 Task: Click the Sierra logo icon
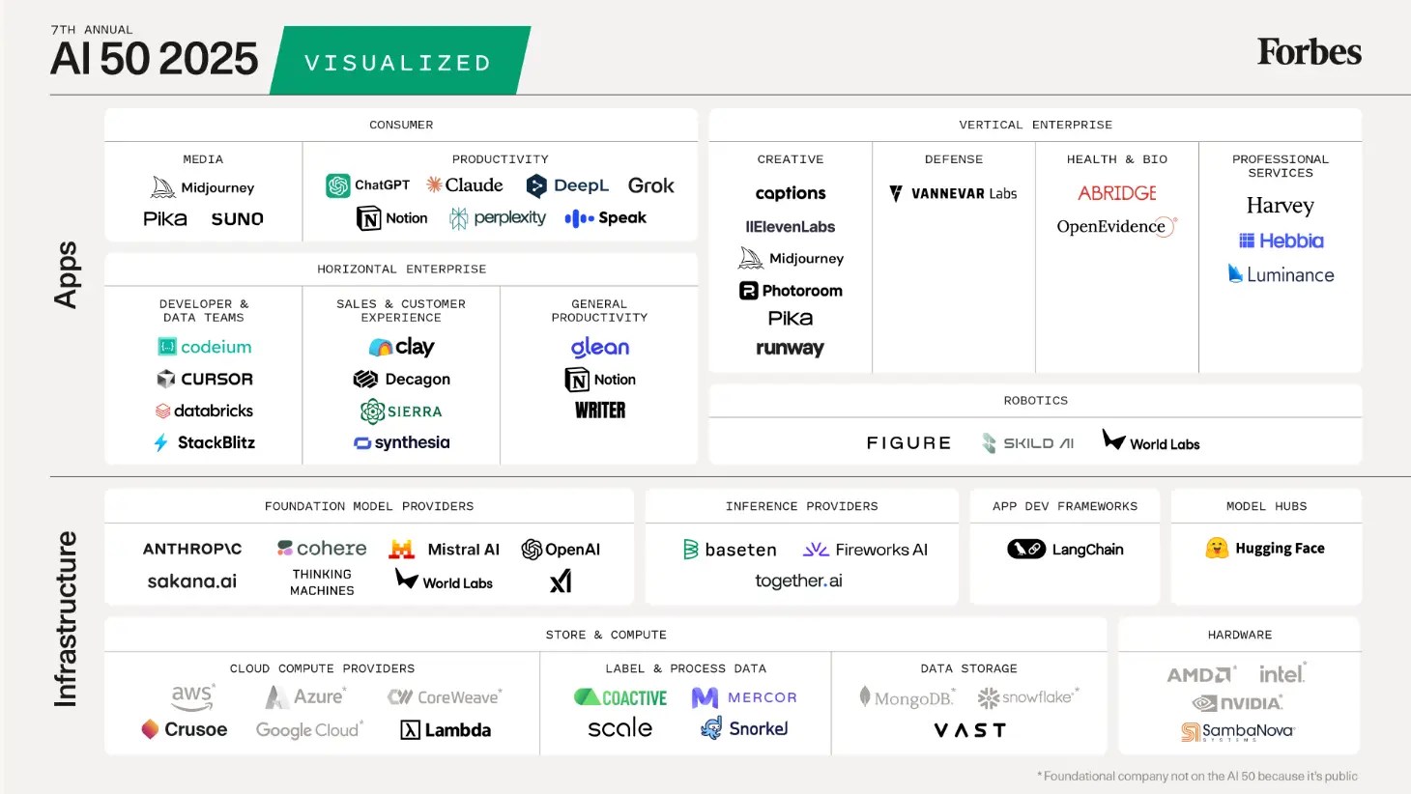pyautogui.click(x=372, y=411)
